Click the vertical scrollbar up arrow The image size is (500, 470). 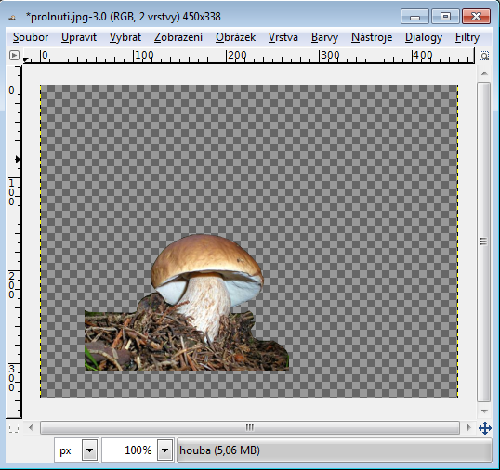click(x=484, y=73)
